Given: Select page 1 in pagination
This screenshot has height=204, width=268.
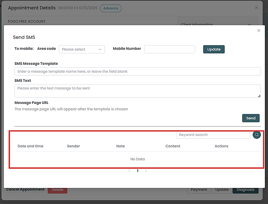Looking at the screenshot, I should pyautogui.click(x=138, y=171).
